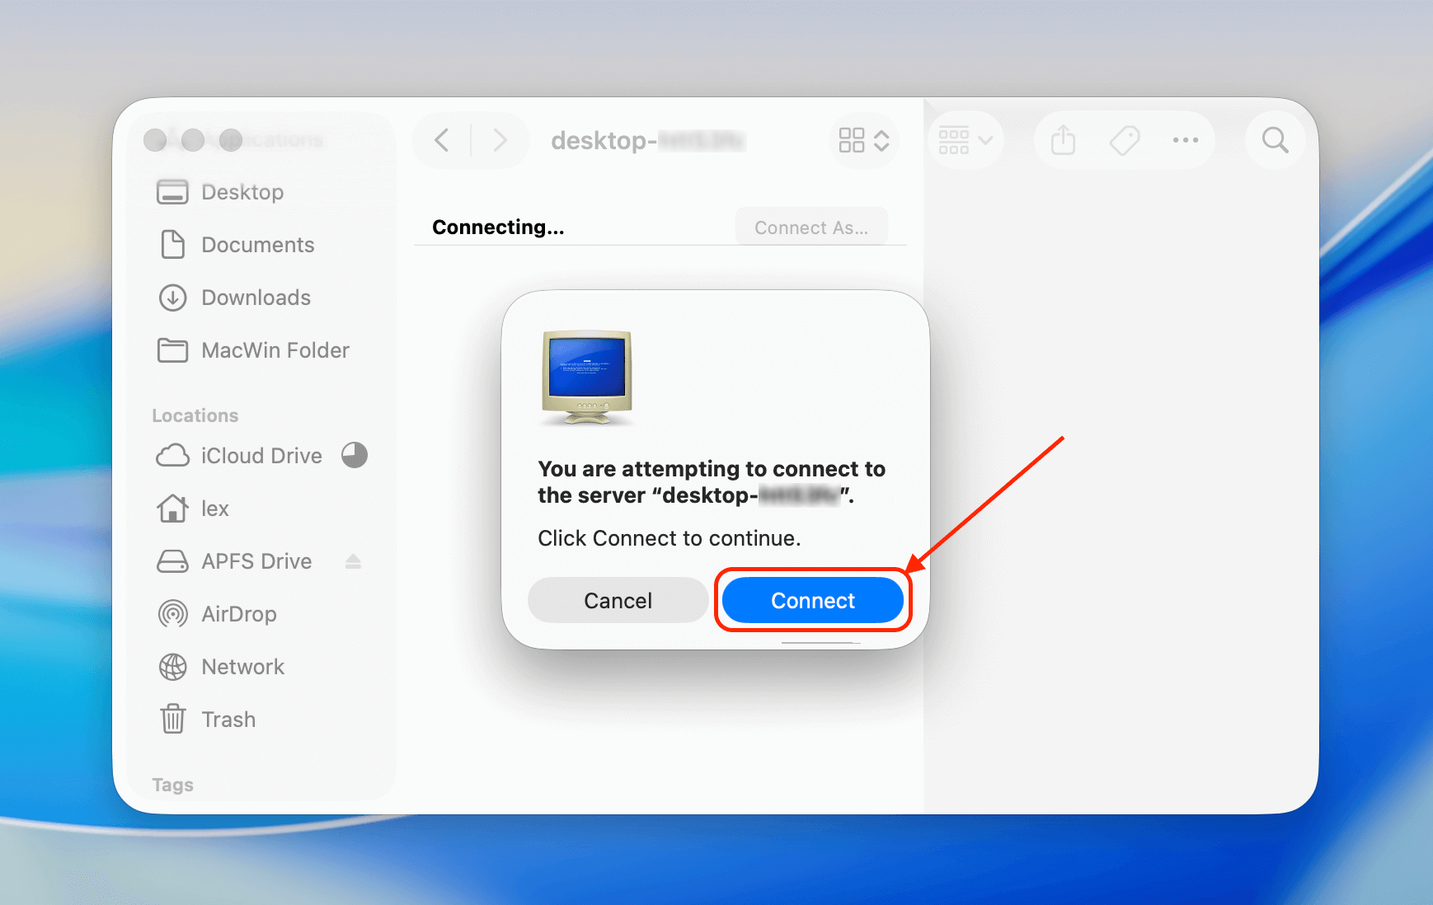The image size is (1433, 905).
Task: Click the search magnifier icon
Action: pyautogui.click(x=1275, y=140)
